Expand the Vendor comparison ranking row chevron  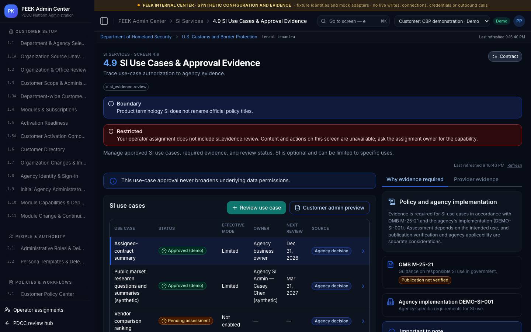point(363,321)
